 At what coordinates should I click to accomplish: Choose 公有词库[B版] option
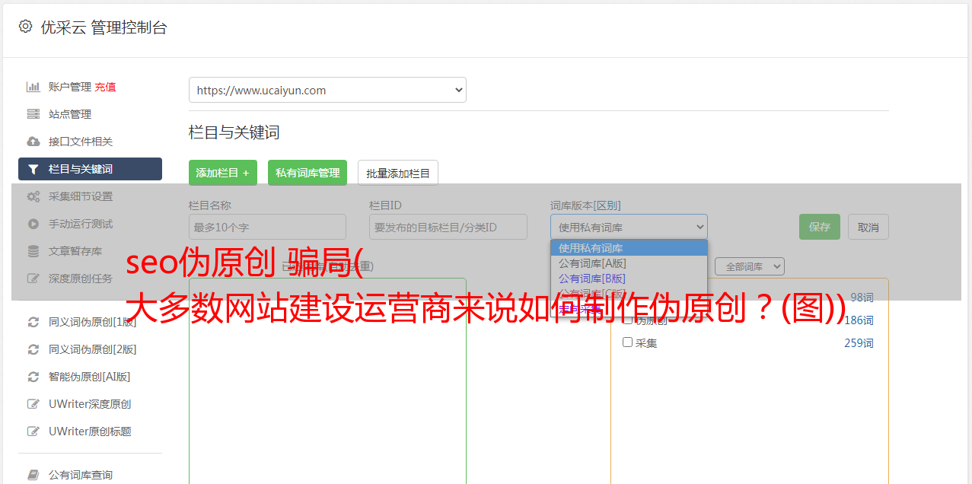pos(629,279)
